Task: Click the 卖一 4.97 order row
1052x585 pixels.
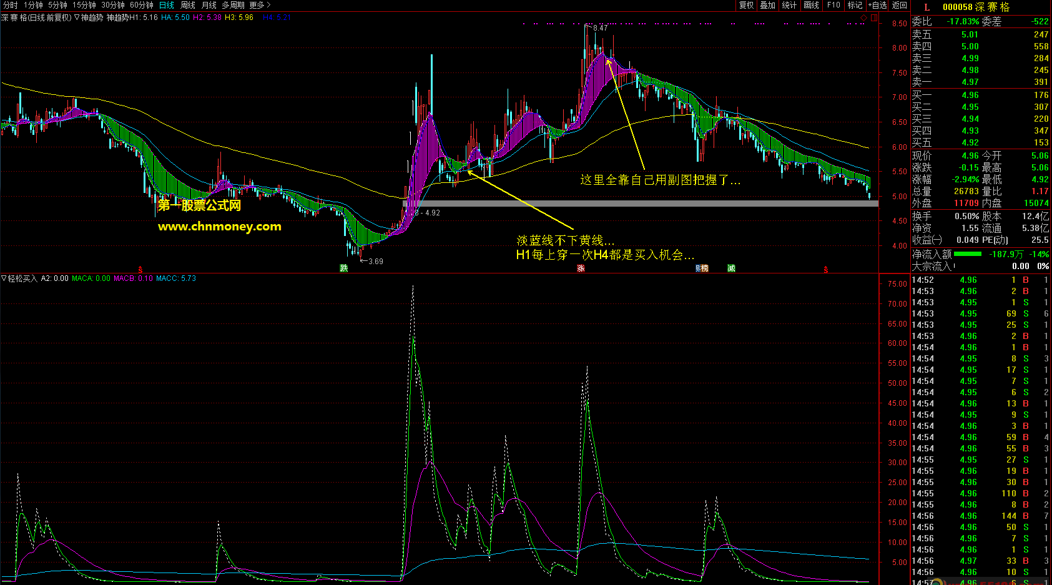Action: coord(980,82)
